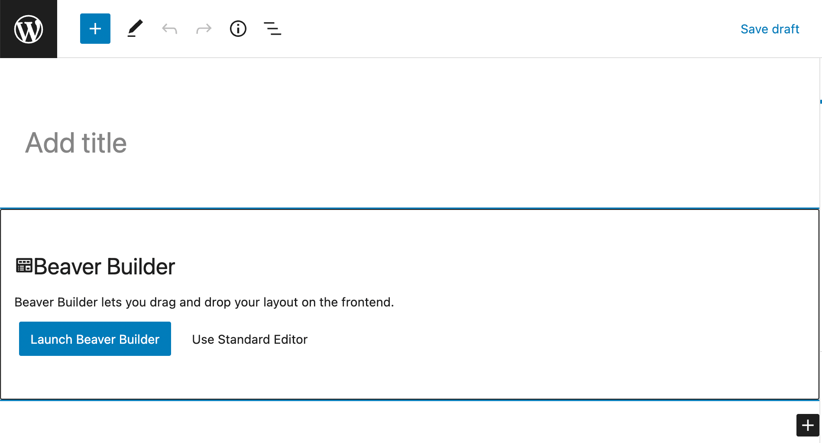Image resolution: width=822 pixels, height=443 pixels.
Task: Click empty canvas below the Beaver Builder block
Action: [x=390, y=423]
